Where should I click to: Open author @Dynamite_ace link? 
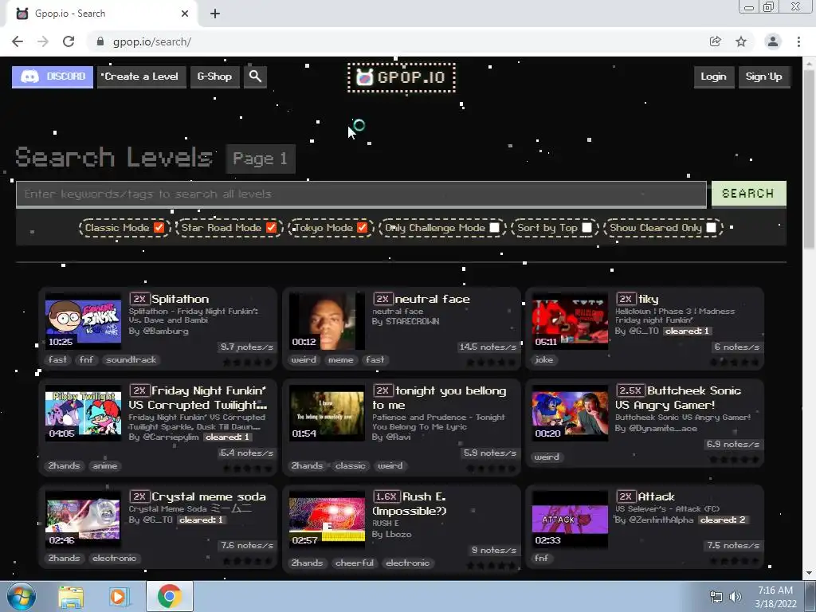pyautogui.click(x=662, y=428)
